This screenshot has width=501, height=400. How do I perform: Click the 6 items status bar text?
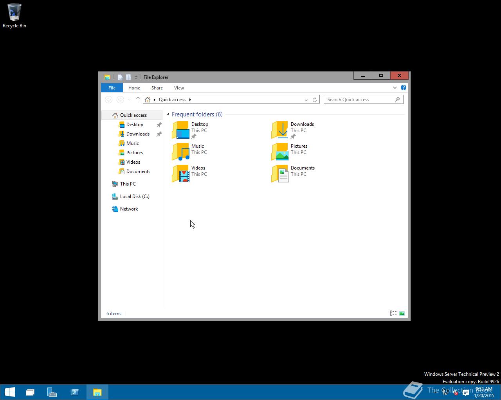pyautogui.click(x=114, y=314)
